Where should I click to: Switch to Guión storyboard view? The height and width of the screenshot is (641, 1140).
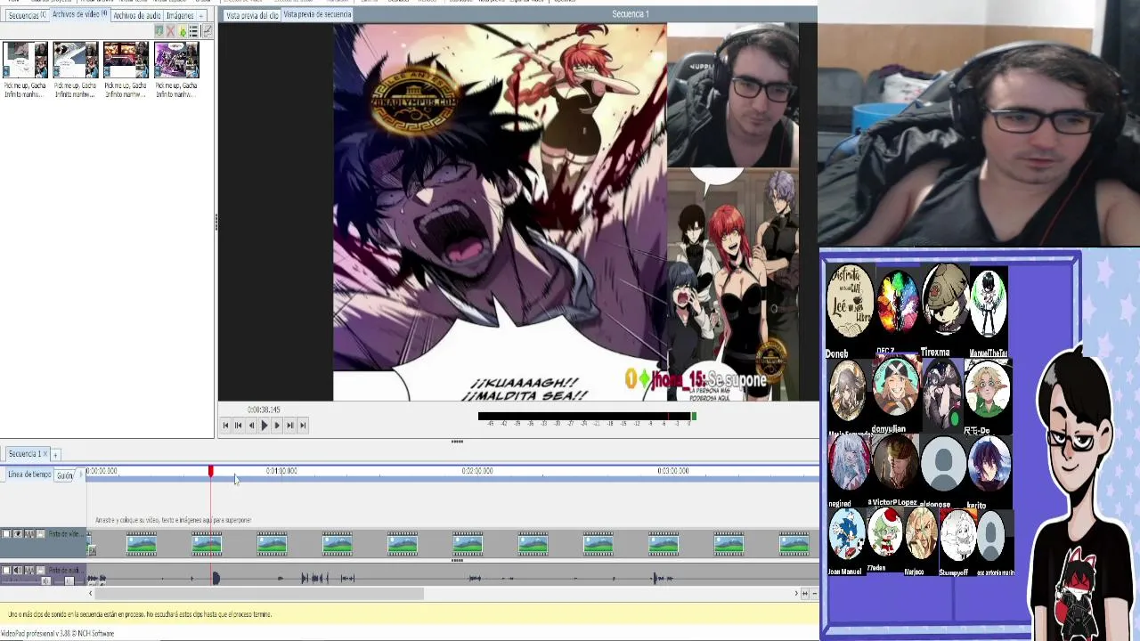pos(65,475)
